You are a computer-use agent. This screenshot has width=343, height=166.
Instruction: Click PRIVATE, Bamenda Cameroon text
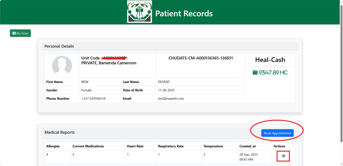click(x=109, y=63)
